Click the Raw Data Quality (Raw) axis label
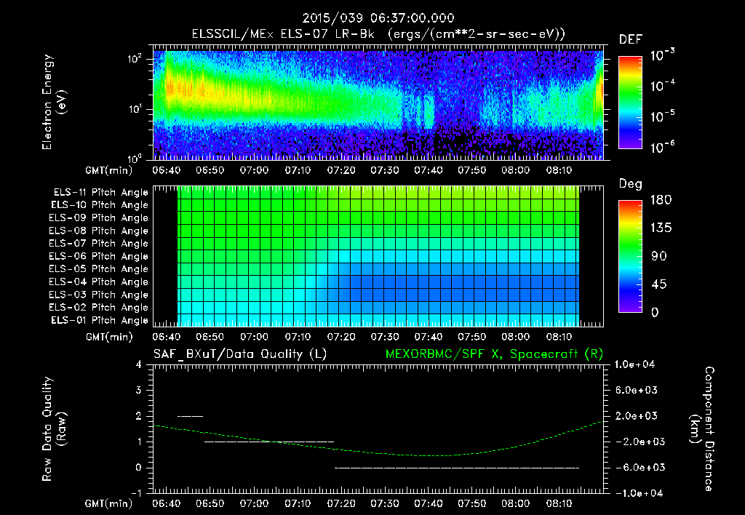This screenshot has width=745, height=515. pyautogui.click(x=54, y=429)
